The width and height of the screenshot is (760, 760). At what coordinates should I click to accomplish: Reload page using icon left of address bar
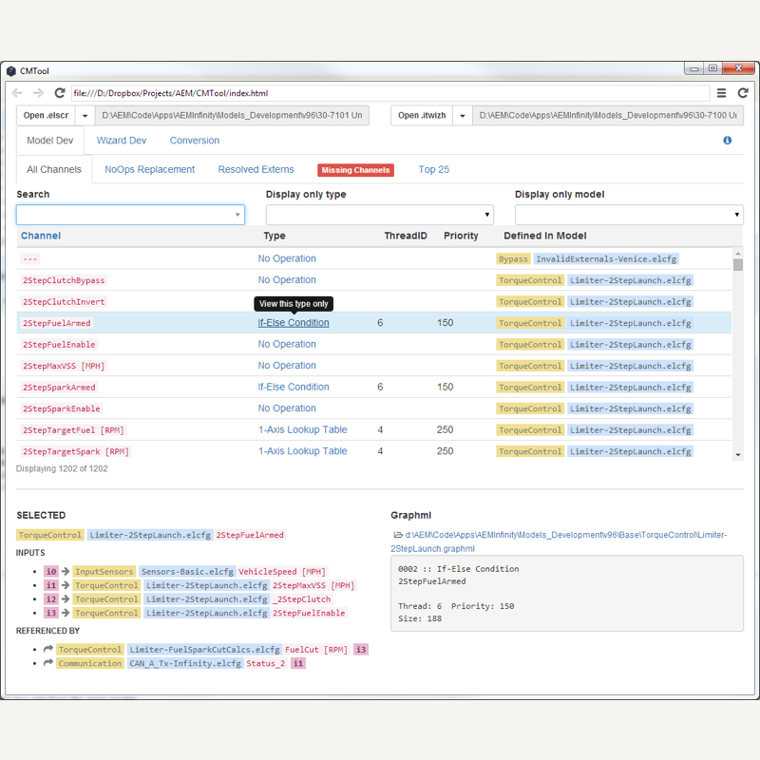[60, 93]
